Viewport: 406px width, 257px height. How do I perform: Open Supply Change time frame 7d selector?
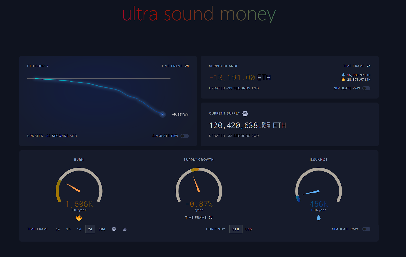tap(368, 66)
